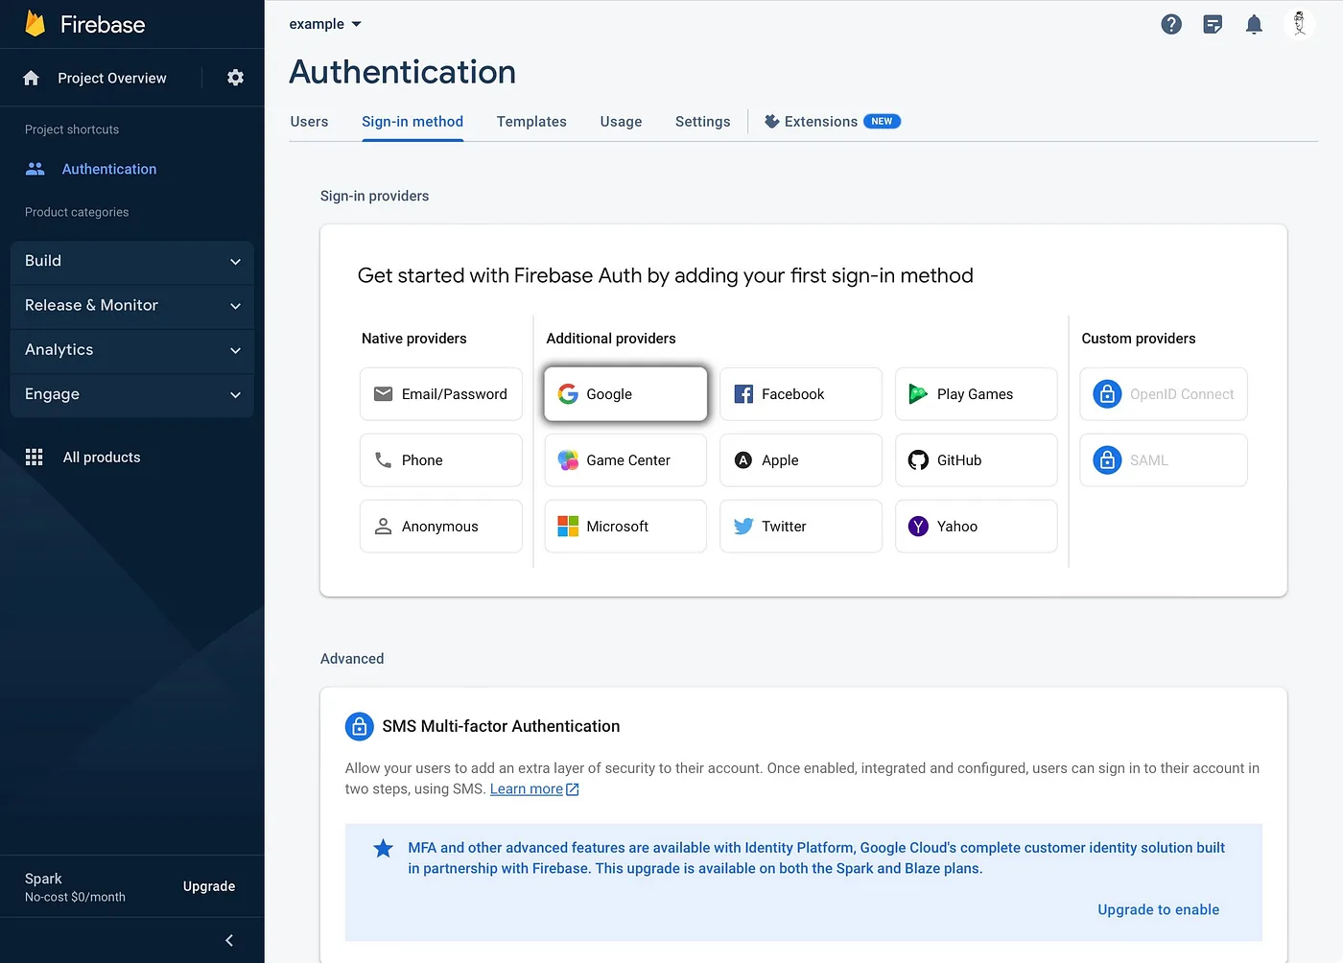Screen dimensions: 1343x963
Task: Collapse the sidebar with the chevron
Action: [x=228, y=940]
